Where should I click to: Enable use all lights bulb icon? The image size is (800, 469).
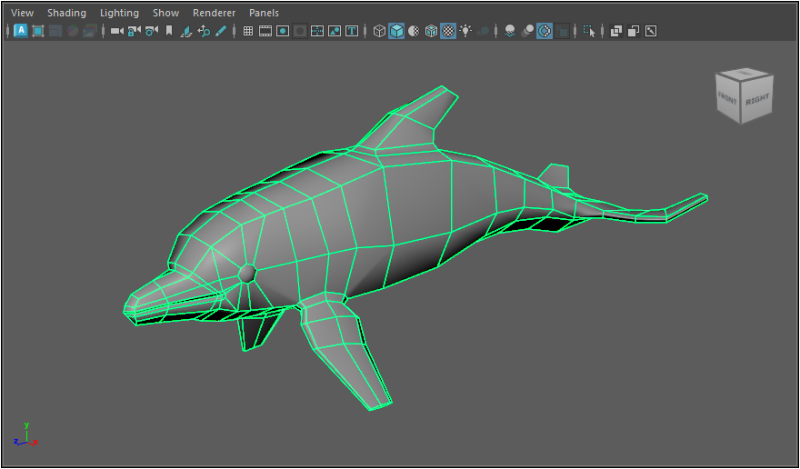[x=465, y=31]
